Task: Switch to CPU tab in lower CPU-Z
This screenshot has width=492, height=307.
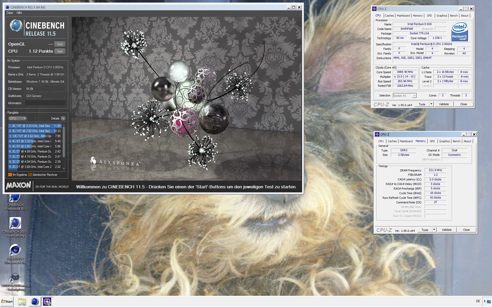Action: coord(381,141)
